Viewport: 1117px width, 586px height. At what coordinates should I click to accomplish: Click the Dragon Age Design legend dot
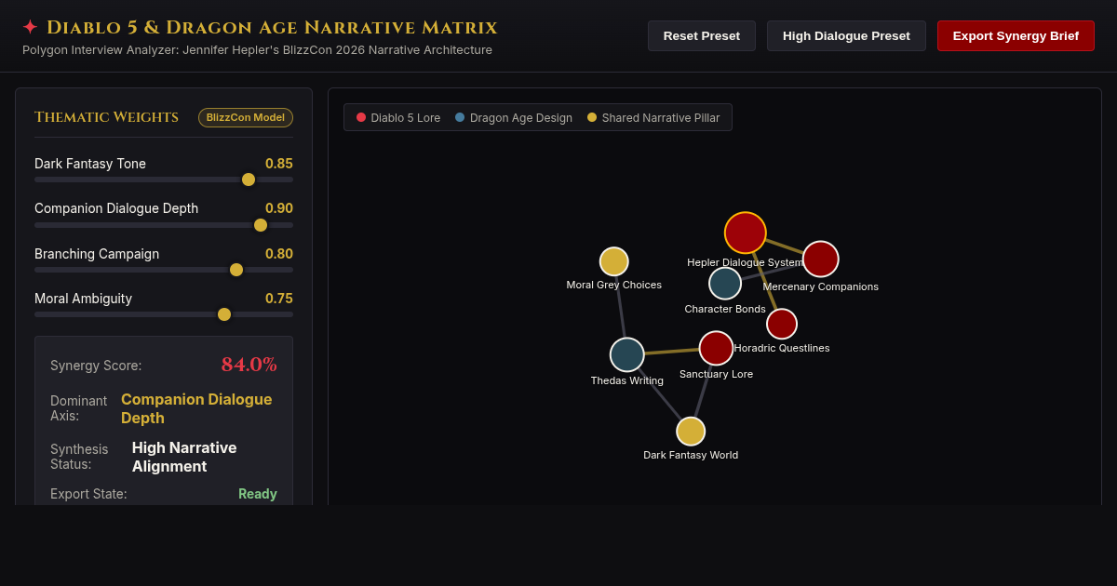[460, 117]
